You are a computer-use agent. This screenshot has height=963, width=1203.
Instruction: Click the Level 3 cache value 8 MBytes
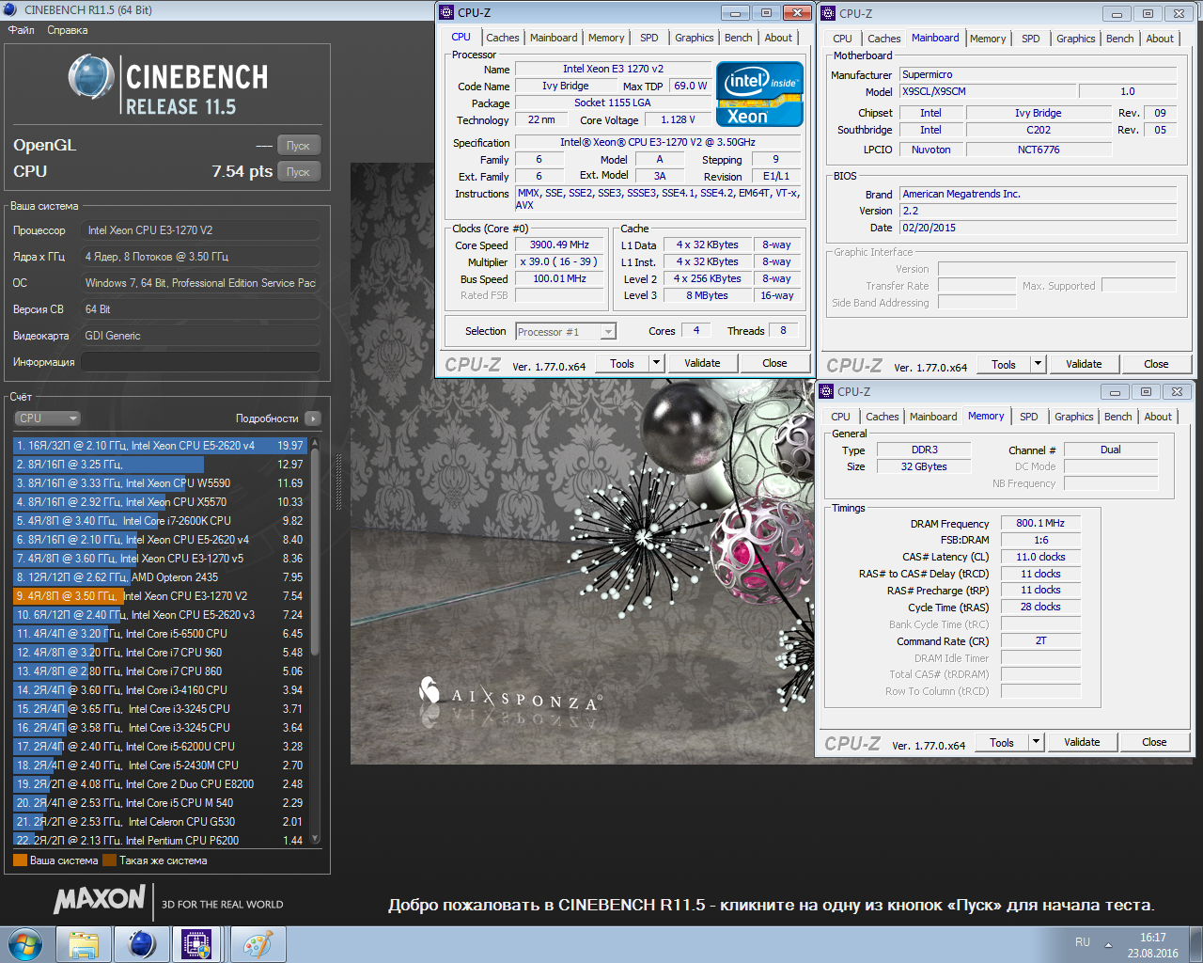[x=707, y=295]
